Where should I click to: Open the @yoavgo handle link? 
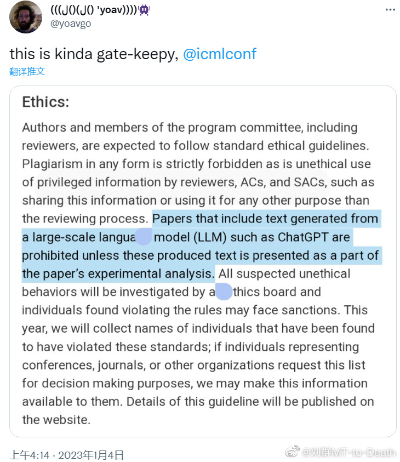71,24
